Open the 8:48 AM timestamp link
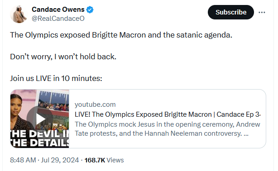Image resolution: width=278 pixels, height=171 pixels. [23, 160]
